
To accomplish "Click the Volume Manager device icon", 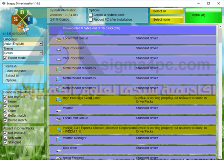I will pyautogui.click(x=59, y=140).
